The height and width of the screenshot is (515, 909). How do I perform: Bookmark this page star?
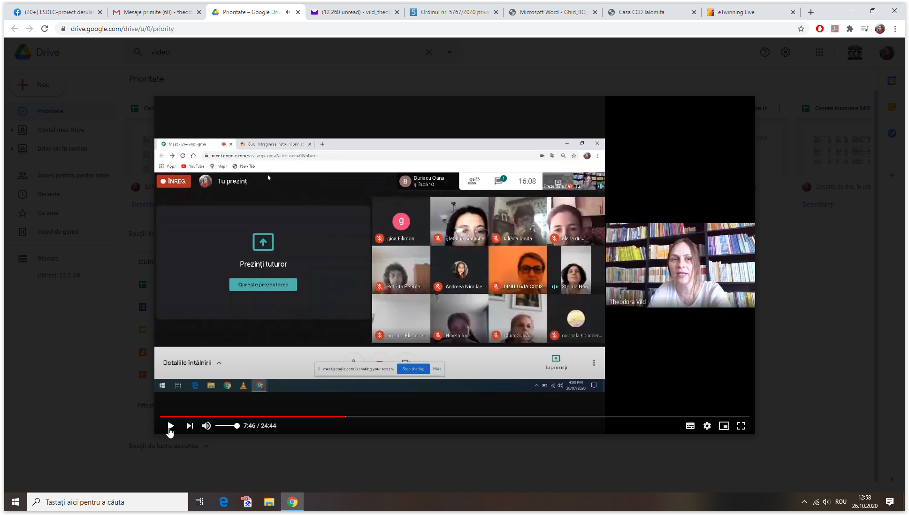pyautogui.click(x=801, y=29)
